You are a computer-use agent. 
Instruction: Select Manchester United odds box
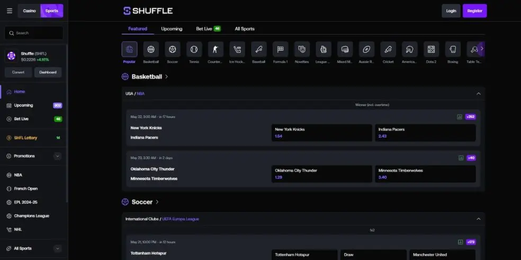coord(443,255)
